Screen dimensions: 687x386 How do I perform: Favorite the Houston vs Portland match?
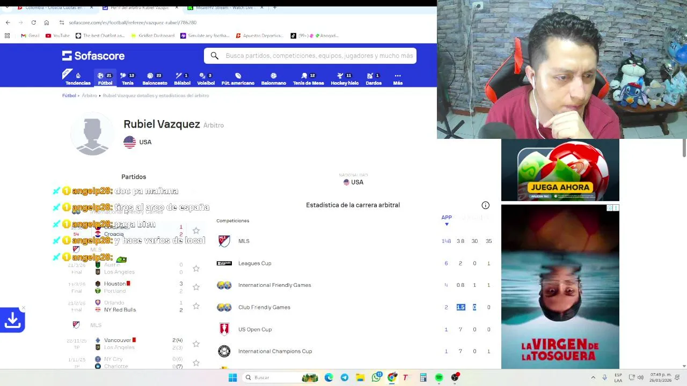[196, 287]
